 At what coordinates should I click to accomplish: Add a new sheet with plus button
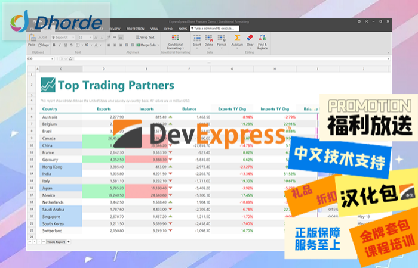(69, 242)
